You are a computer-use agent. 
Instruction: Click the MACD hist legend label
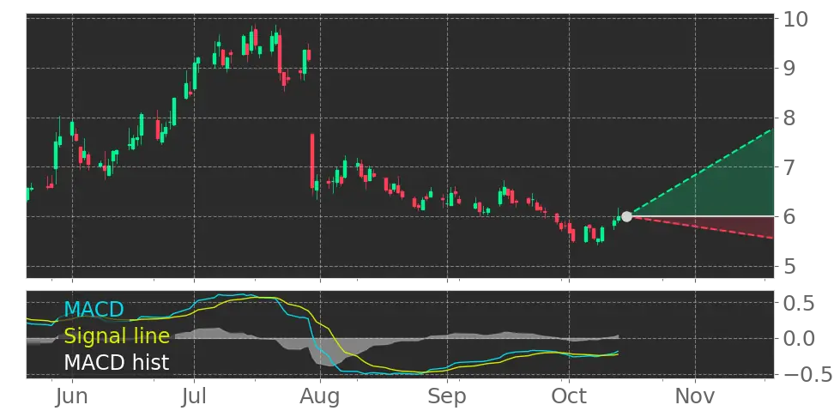(116, 363)
